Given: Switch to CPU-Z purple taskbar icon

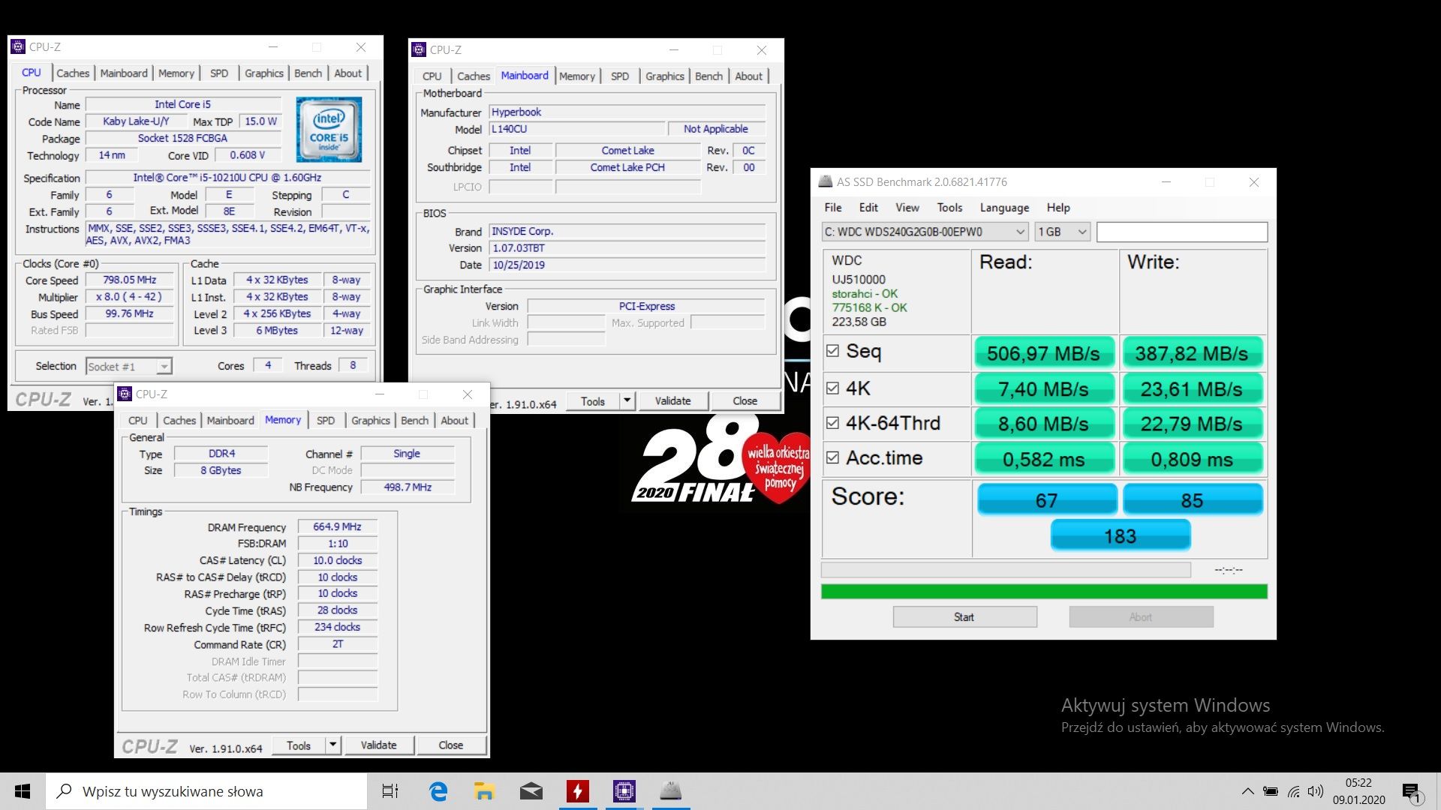Looking at the screenshot, I should (x=624, y=791).
